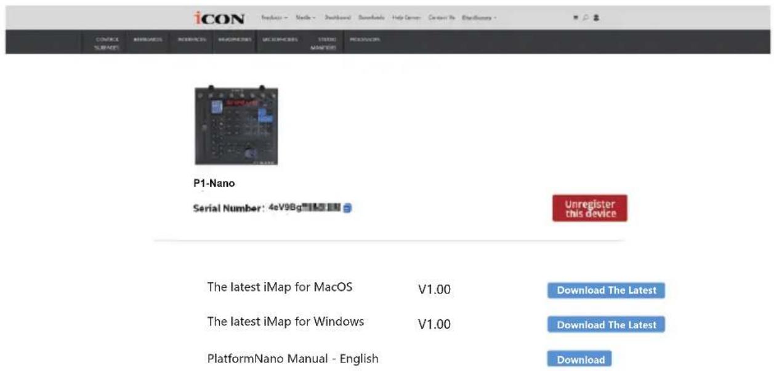Download the PlatformNano Manual - English
This screenshot has width=774, height=371.
coord(579,359)
